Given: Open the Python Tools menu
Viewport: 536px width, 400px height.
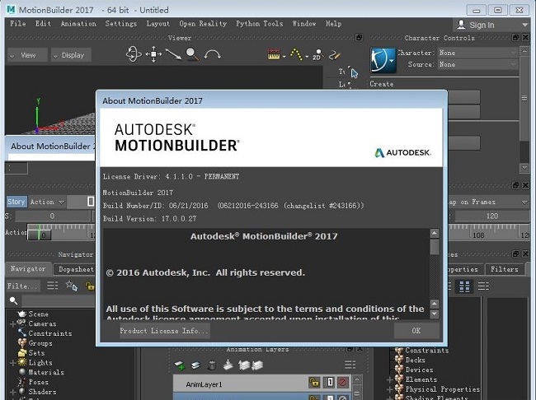Looking at the screenshot, I should pyautogui.click(x=260, y=24).
